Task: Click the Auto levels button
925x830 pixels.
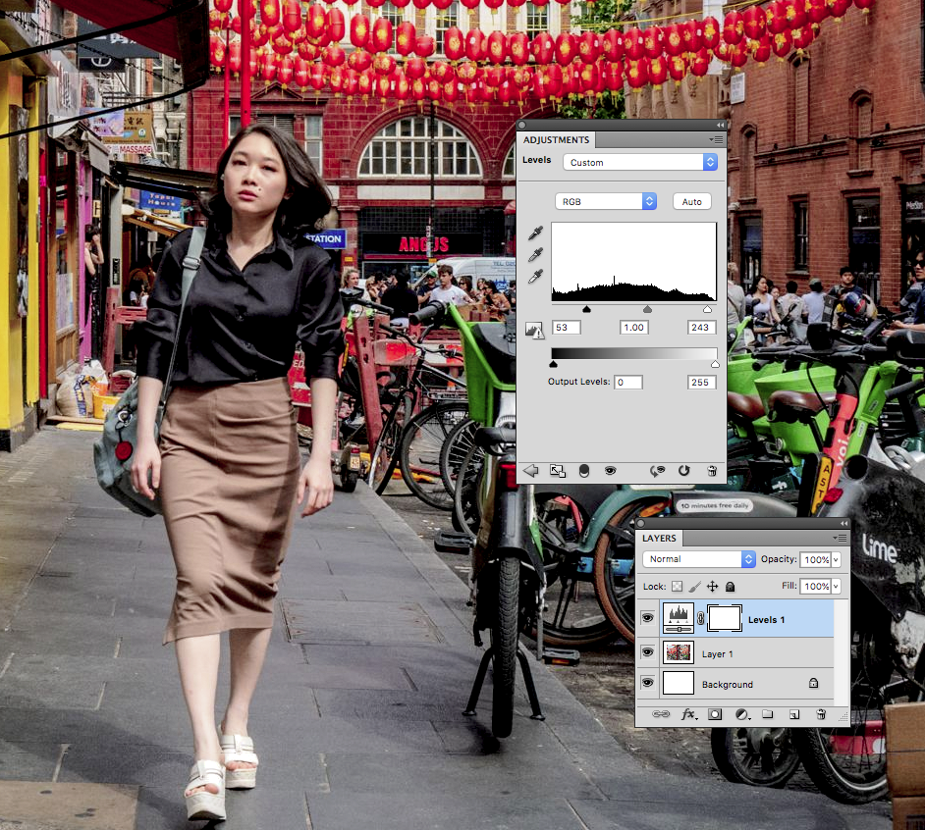Action: coord(691,201)
